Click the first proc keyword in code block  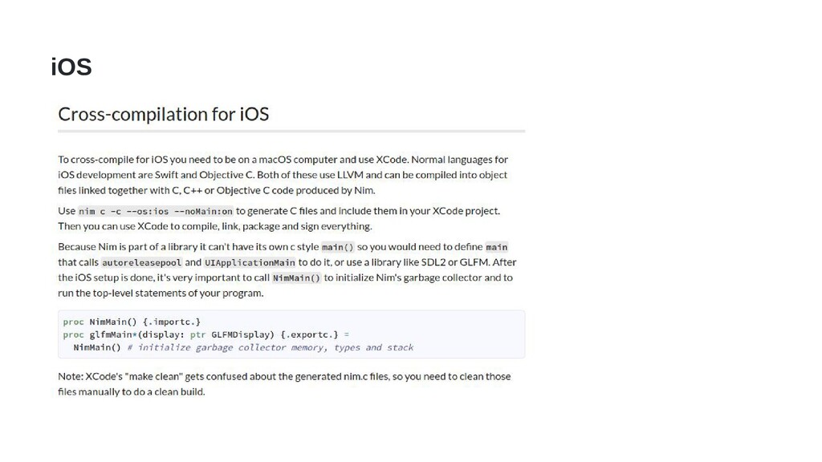coord(73,322)
